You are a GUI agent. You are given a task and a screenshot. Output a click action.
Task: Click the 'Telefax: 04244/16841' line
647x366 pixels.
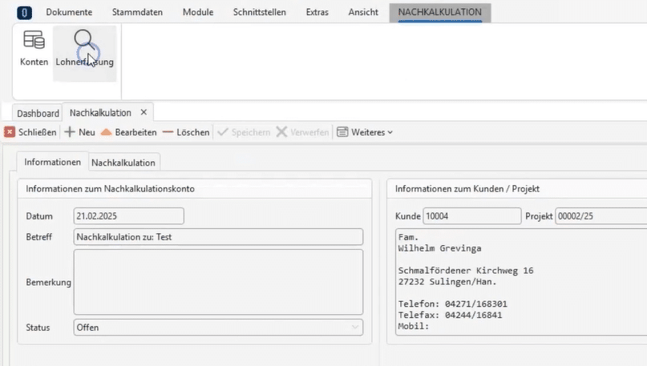(x=451, y=316)
